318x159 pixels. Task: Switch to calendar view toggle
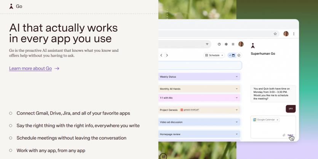coord(233,55)
